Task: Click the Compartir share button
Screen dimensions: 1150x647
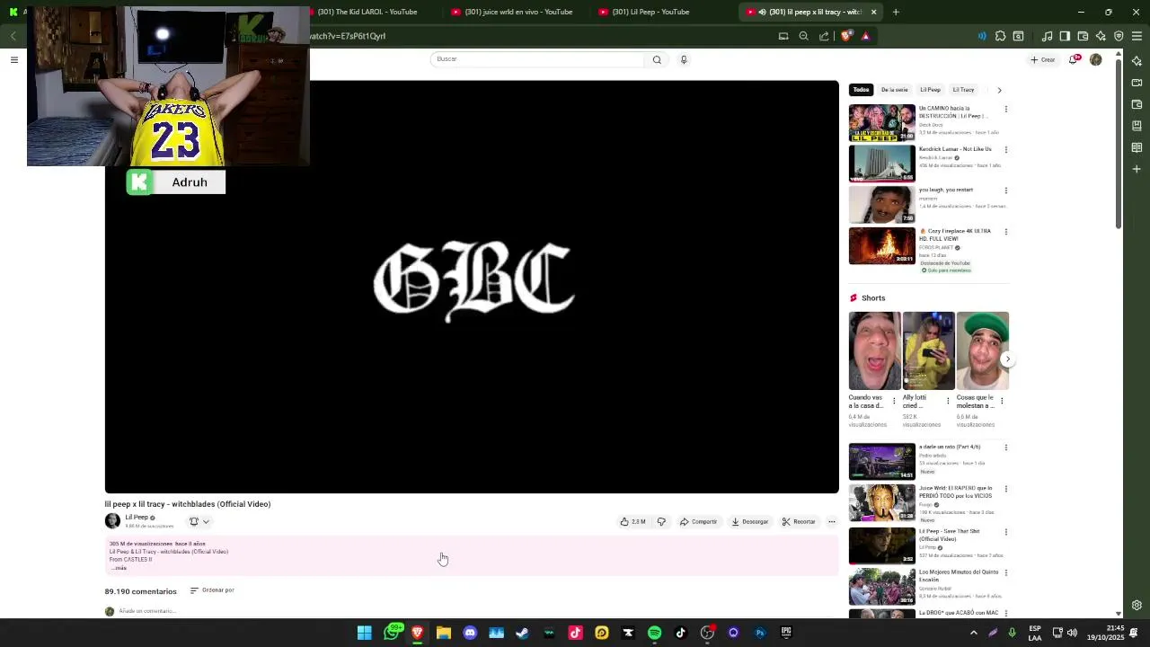Action: pyautogui.click(x=698, y=521)
